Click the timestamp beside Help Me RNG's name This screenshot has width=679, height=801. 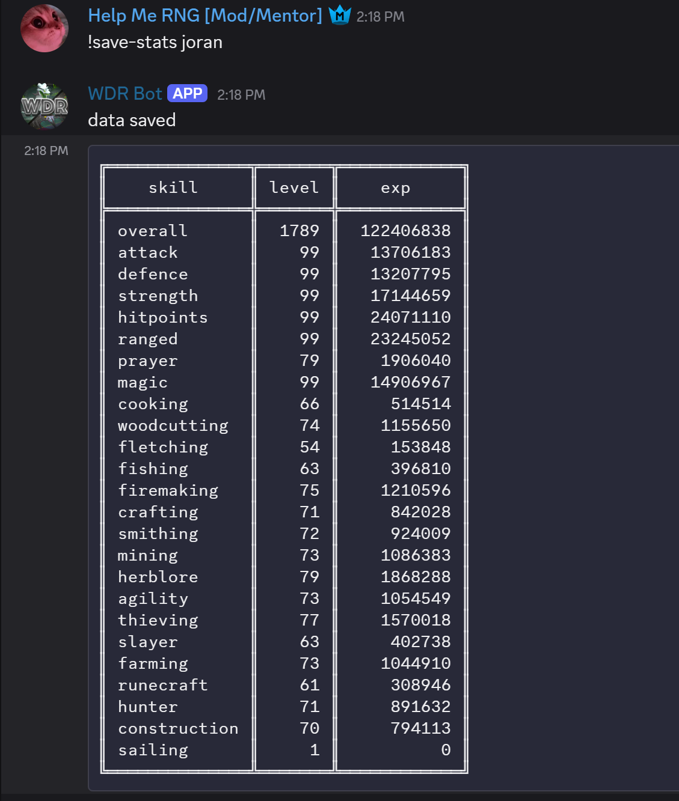point(380,17)
